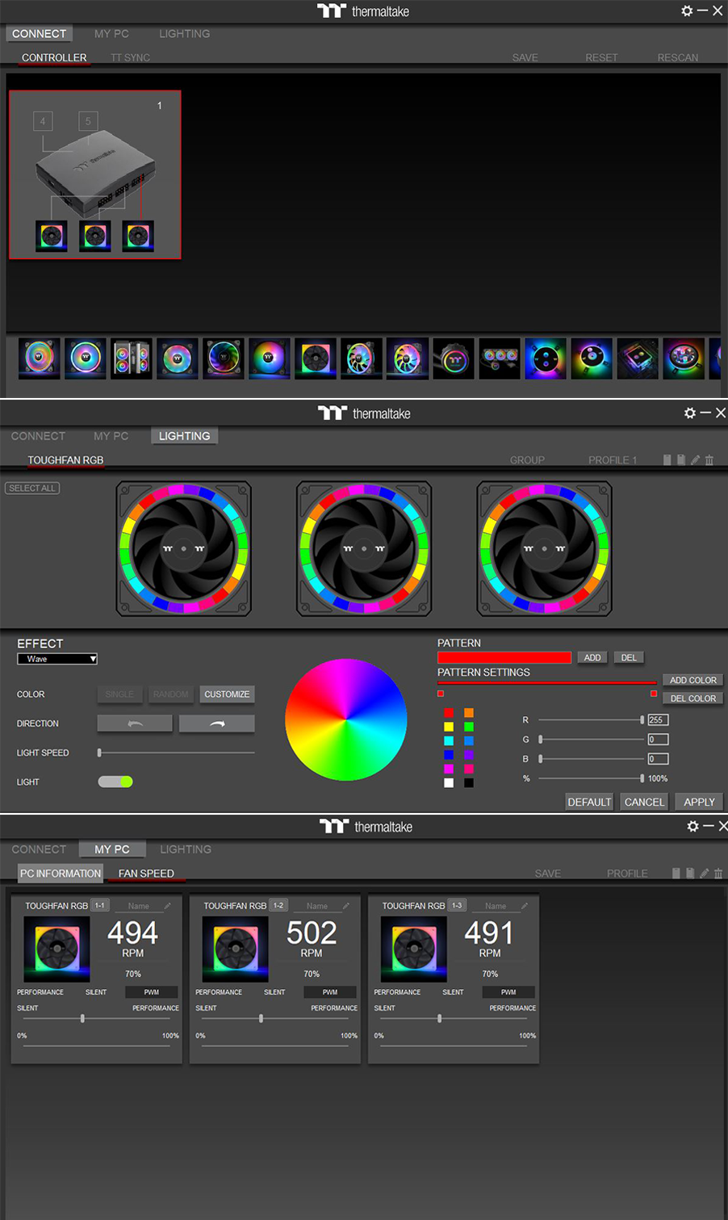728x1220 pixels.
Task: Click fan image on TOUGHFAN RGB 1-2 card
Action: (236, 950)
